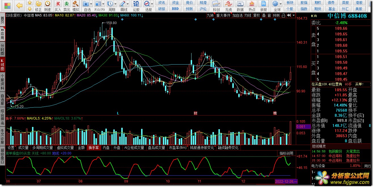Toggle 重大事件 major events display
This screenshot has height=187, width=374.
(x=223, y=15)
